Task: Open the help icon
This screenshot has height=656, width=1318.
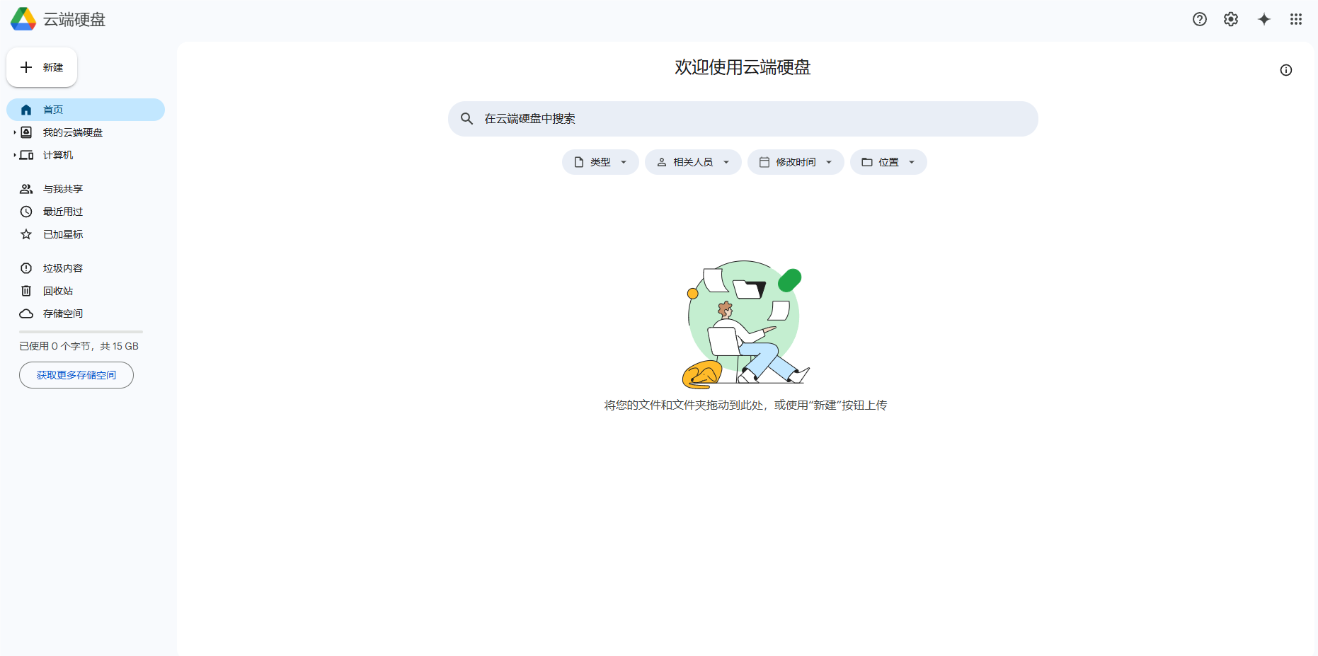Action: pos(1199,19)
